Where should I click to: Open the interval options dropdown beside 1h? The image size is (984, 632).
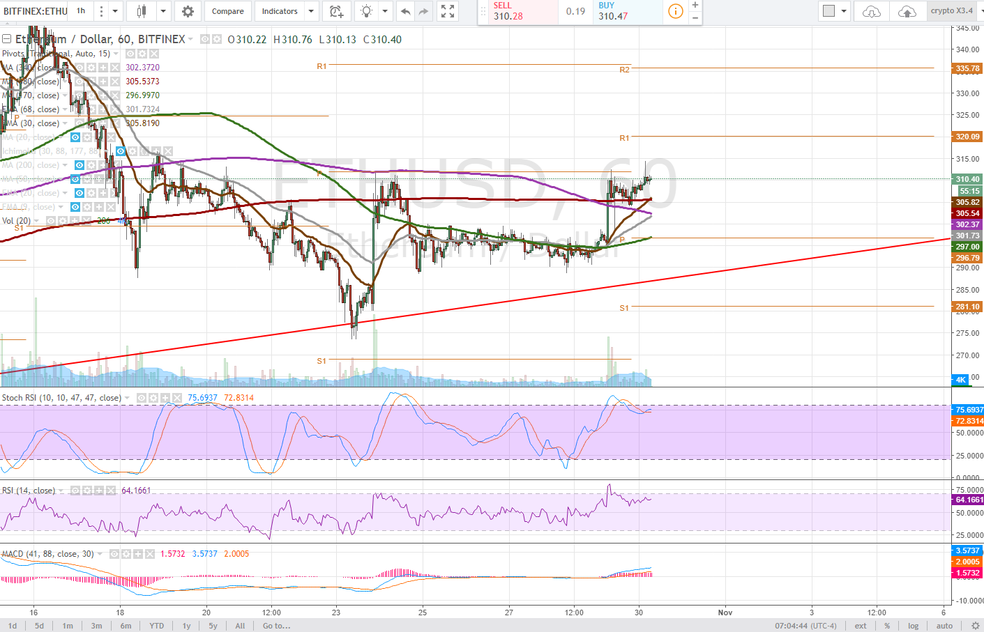(116, 11)
